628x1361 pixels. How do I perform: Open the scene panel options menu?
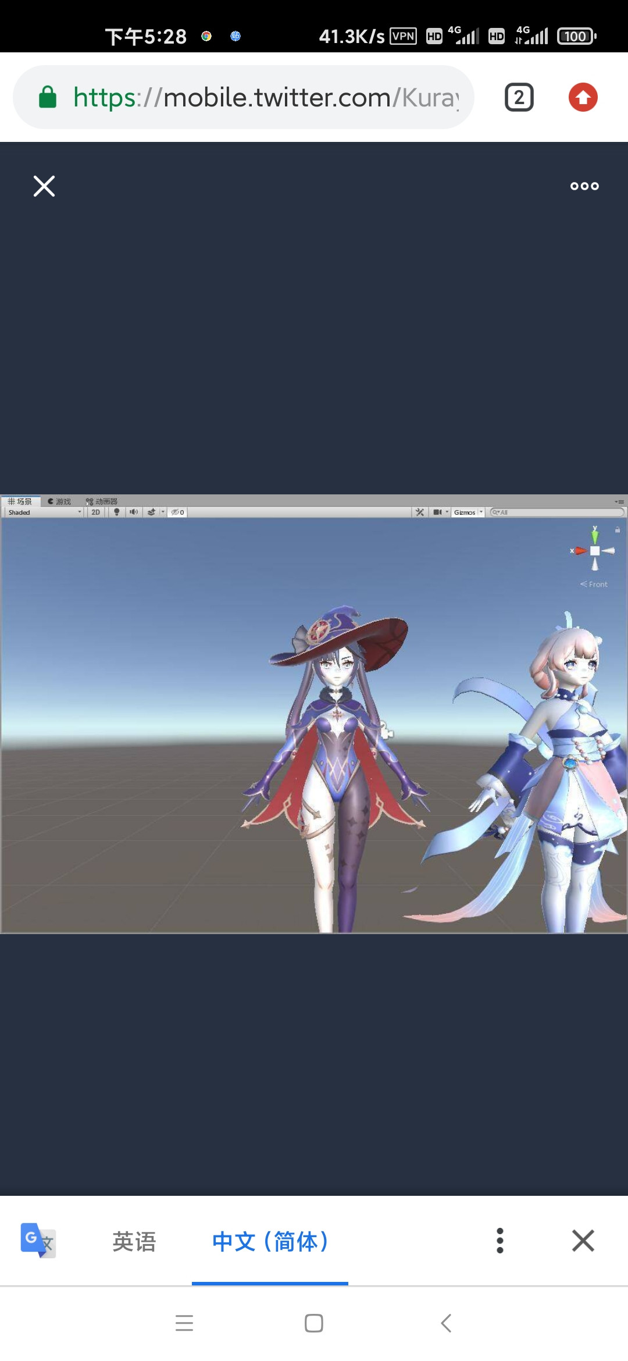pos(619,501)
